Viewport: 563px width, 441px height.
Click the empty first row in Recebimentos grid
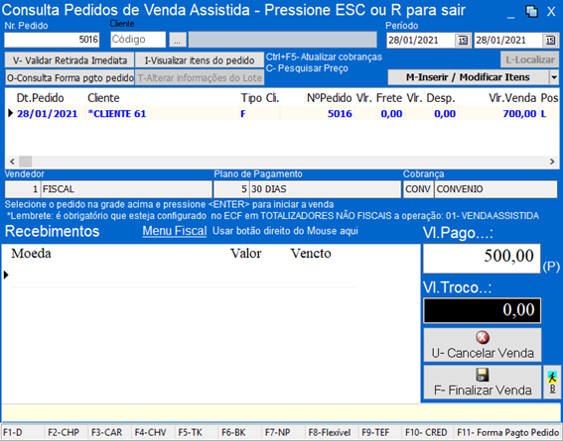pyautogui.click(x=185, y=276)
